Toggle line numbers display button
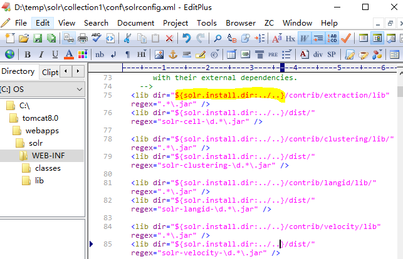Screen dimensions: 403x259 pyautogui.click(x=332, y=38)
